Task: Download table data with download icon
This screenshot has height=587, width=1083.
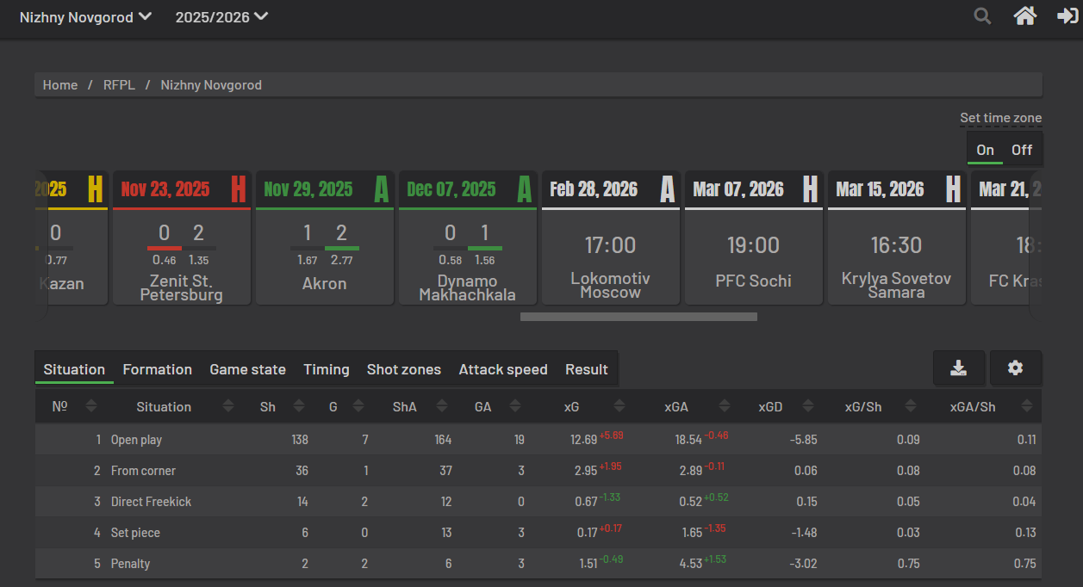Action: click(x=959, y=368)
